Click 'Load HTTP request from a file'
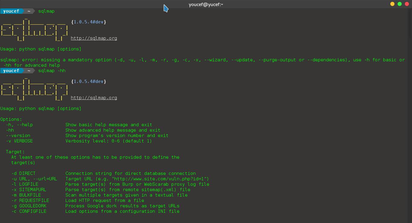The height and width of the screenshot is (223, 412). (x=105, y=200)
